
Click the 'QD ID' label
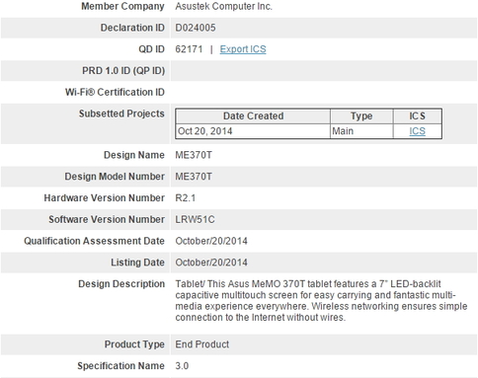click(151, 49)
